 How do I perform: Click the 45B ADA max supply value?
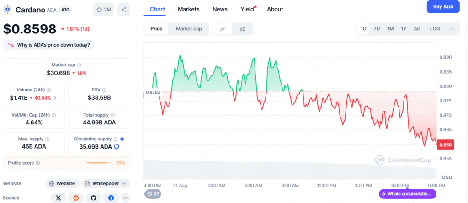pos(33,147)
